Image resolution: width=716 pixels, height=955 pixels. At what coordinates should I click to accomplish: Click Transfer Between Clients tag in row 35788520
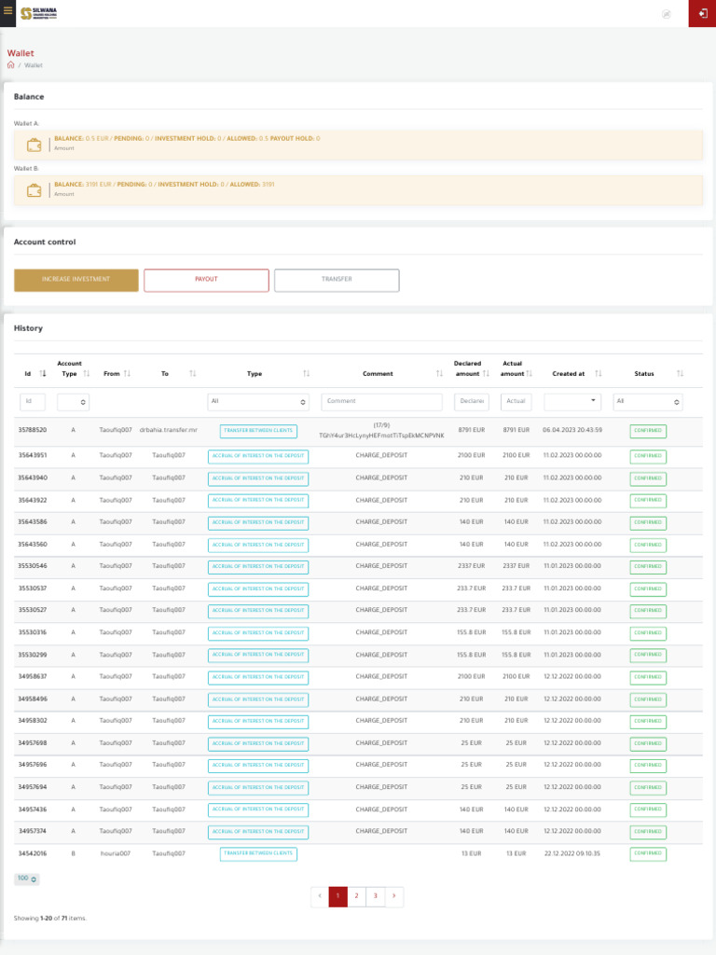coord(258,431)
